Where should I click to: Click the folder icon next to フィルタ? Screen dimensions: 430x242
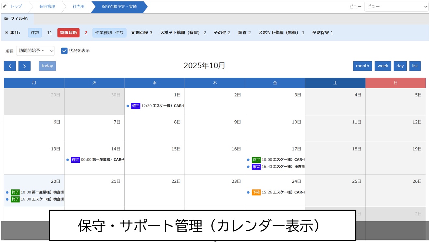click(x=6, y=19)
